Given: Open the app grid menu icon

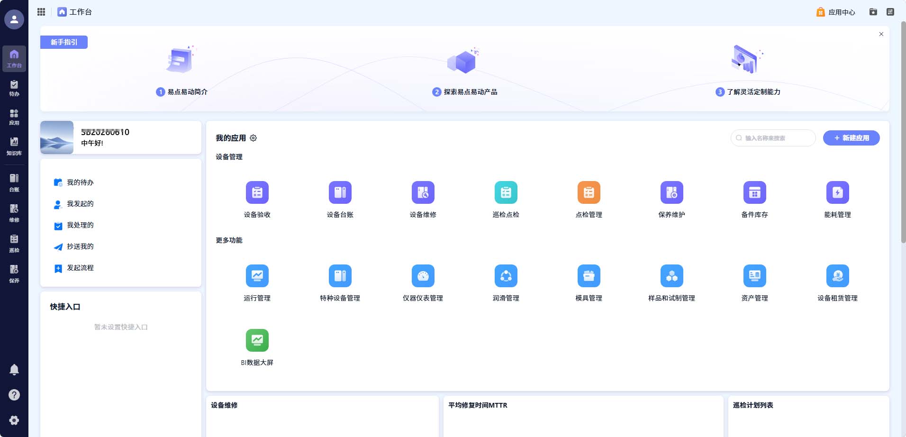Looking at the screenshot, I should click(x=41, y=12).
